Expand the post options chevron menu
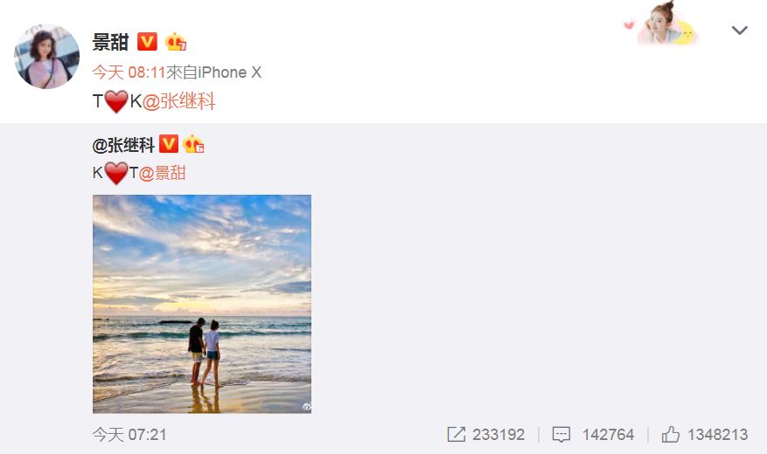Viewport: 767px width, 454px height. [x=739, y=31]
